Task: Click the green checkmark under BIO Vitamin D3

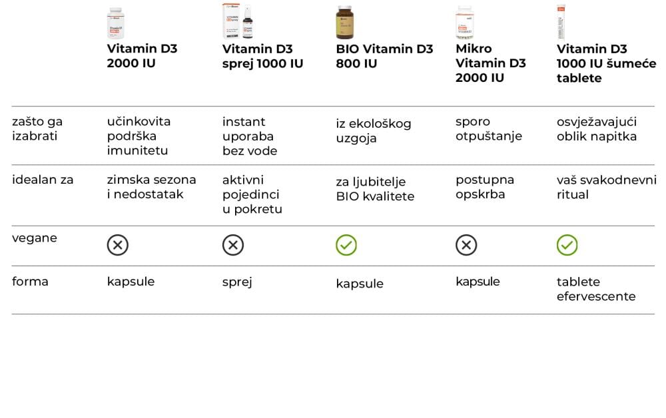Action: click(346, 245)
